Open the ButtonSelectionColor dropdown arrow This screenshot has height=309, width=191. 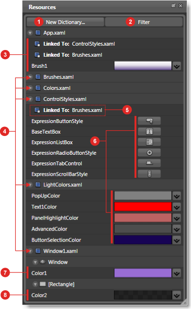177,240
